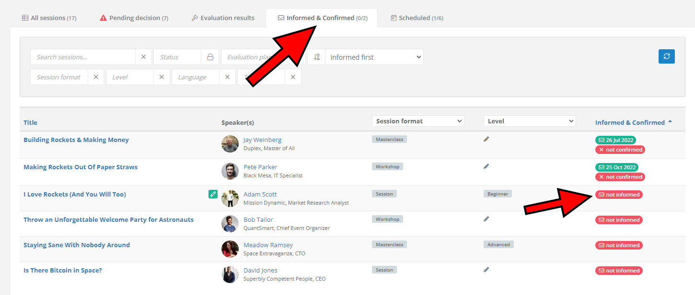Screen dimensions: 695x295
Task: Click the Search sessions input field
Action: (83, 57)
